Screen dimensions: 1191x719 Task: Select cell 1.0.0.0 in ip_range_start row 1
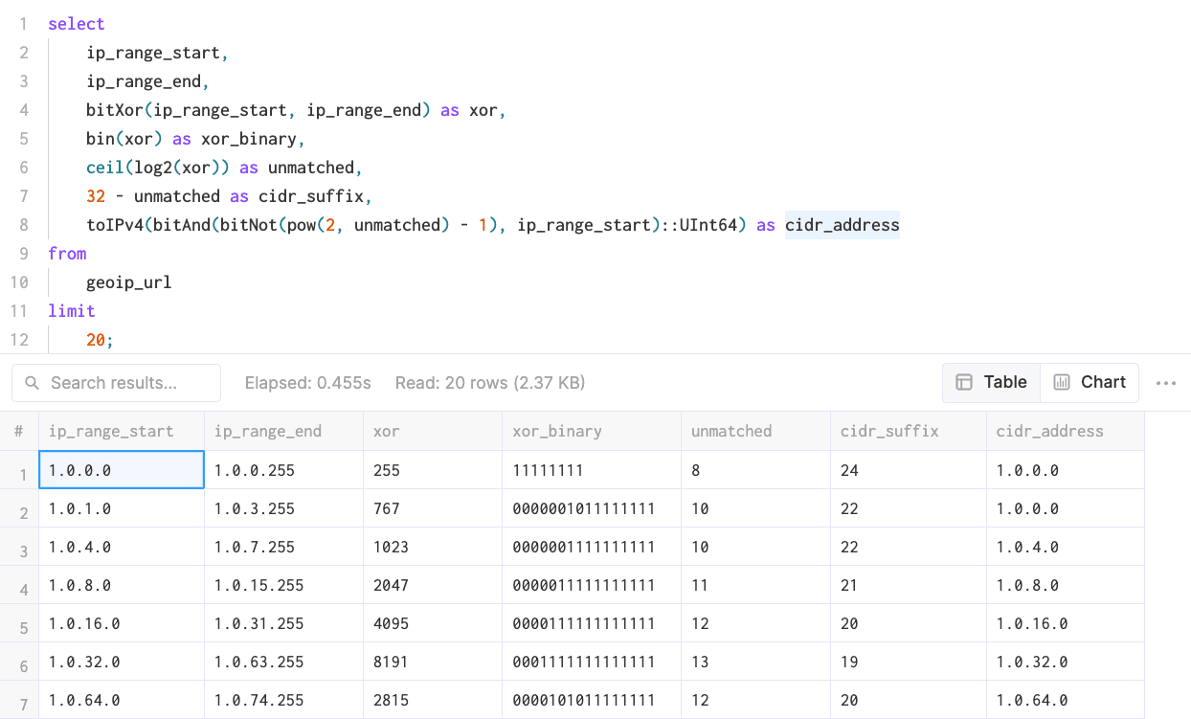click(121, 470)
